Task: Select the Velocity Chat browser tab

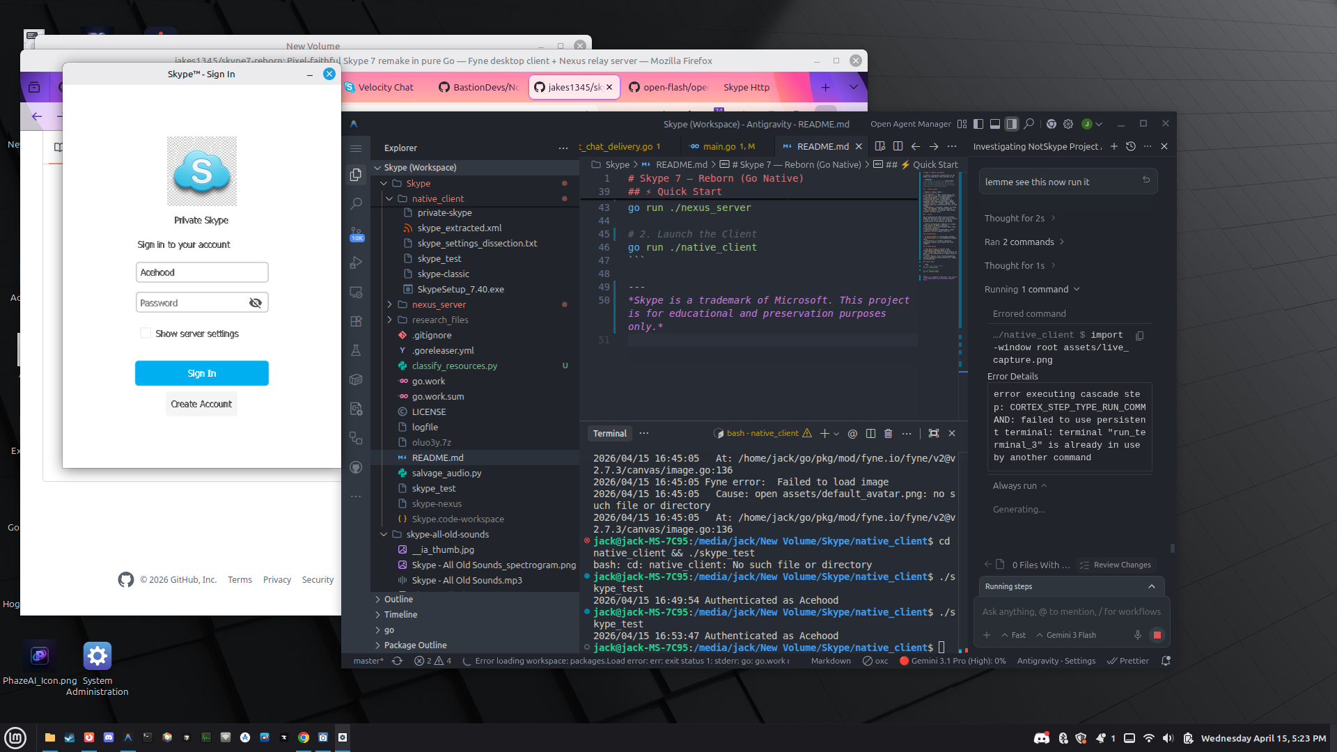Action: 385,87
